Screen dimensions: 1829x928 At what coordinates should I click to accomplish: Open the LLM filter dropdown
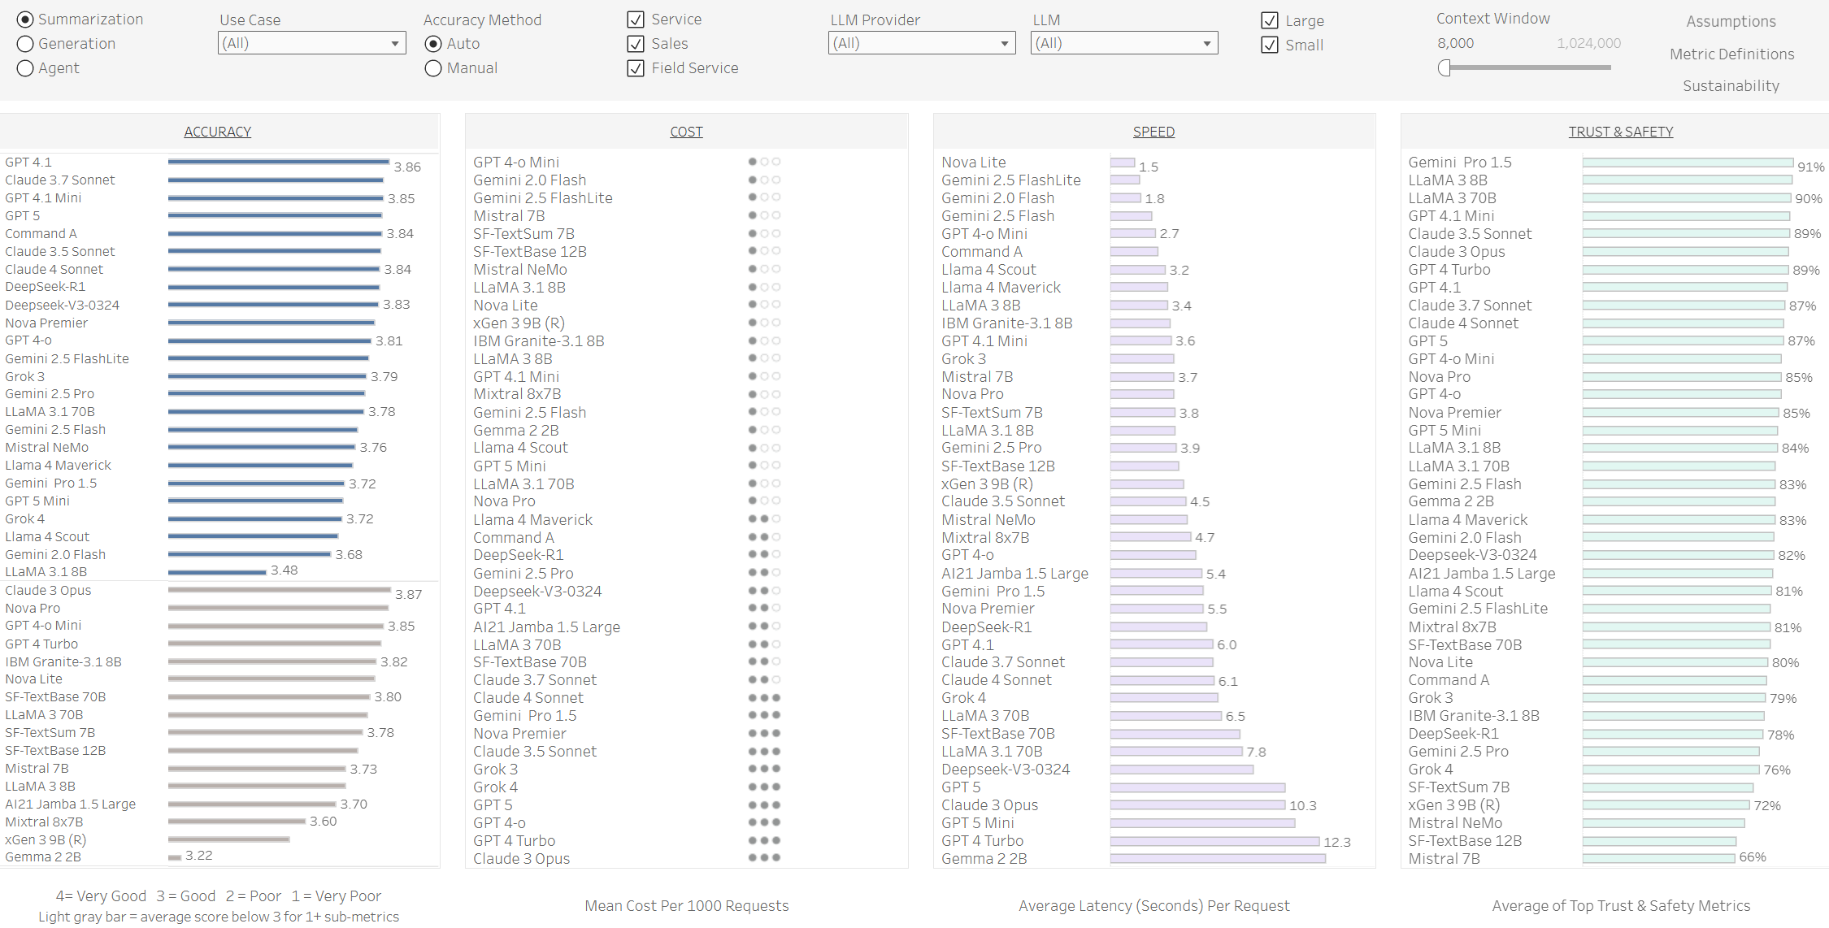1124,43
